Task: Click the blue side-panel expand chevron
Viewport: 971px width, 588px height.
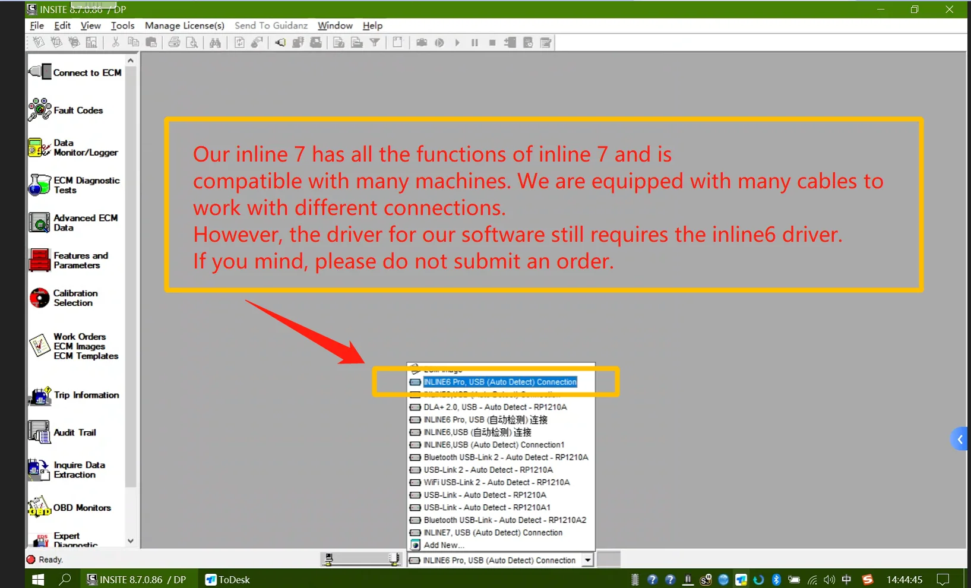Action: (x=959, y=439)
